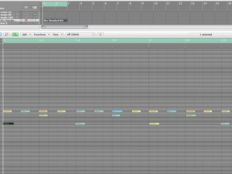Select the teal top-row note at 1.3
This screenshot has height=174, width=232.
point(81,111)
